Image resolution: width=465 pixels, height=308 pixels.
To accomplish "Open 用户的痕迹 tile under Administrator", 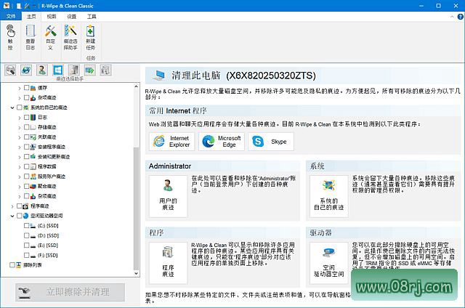I will pos(168,196).
